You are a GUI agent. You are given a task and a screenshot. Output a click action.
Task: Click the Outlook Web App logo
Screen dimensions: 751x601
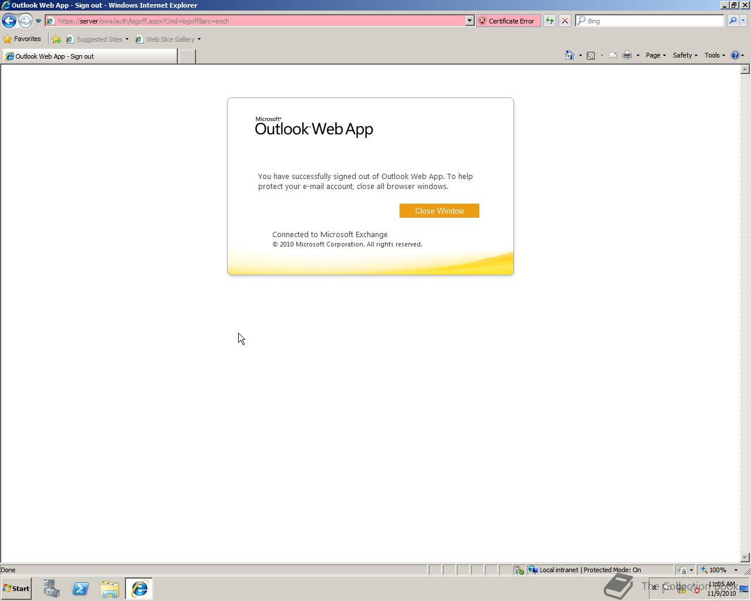(314, 126)
